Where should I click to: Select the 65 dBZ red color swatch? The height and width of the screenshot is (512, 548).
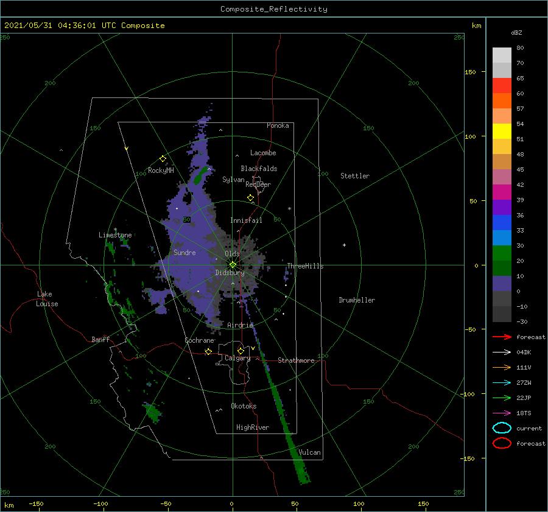point(502,86)
